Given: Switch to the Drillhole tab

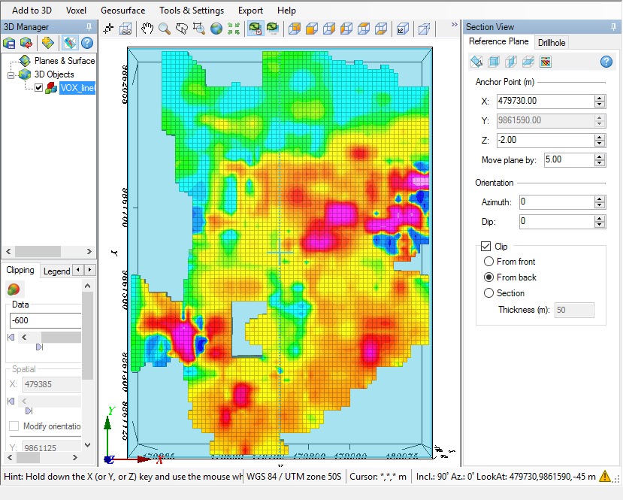Looking at the screenshot, I should point(552,42).
